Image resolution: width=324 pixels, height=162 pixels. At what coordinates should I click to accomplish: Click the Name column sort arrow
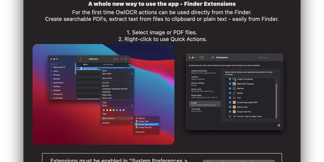click(x=100, y=64)
